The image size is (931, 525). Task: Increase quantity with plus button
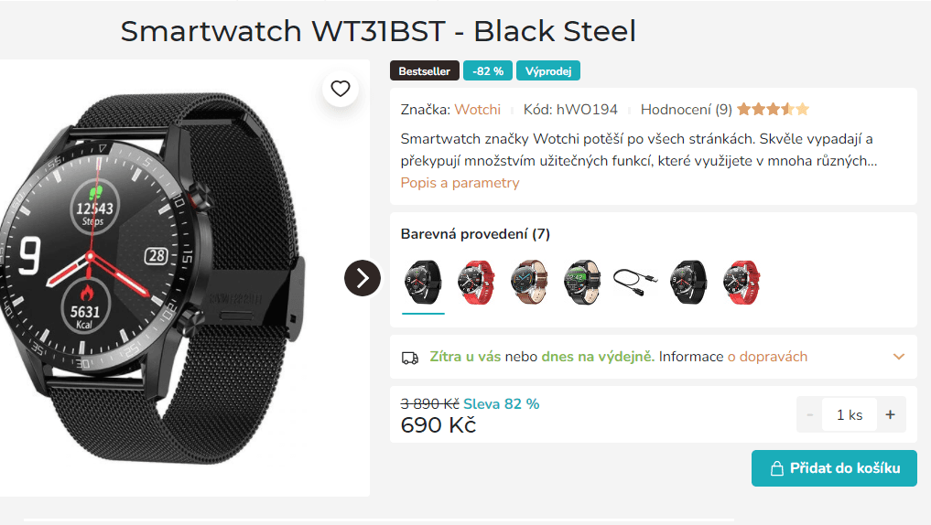tap(890, 414)
